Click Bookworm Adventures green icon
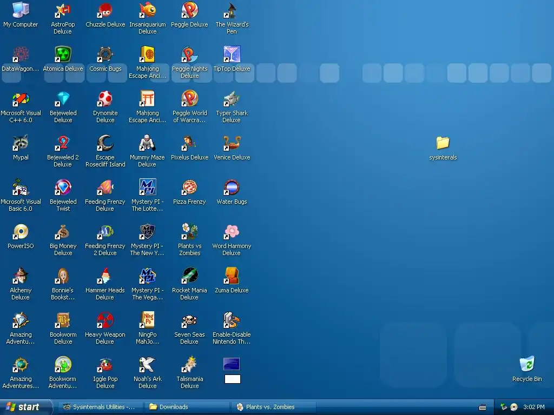Viewport: 554px width, 415px height. point(63,365)
